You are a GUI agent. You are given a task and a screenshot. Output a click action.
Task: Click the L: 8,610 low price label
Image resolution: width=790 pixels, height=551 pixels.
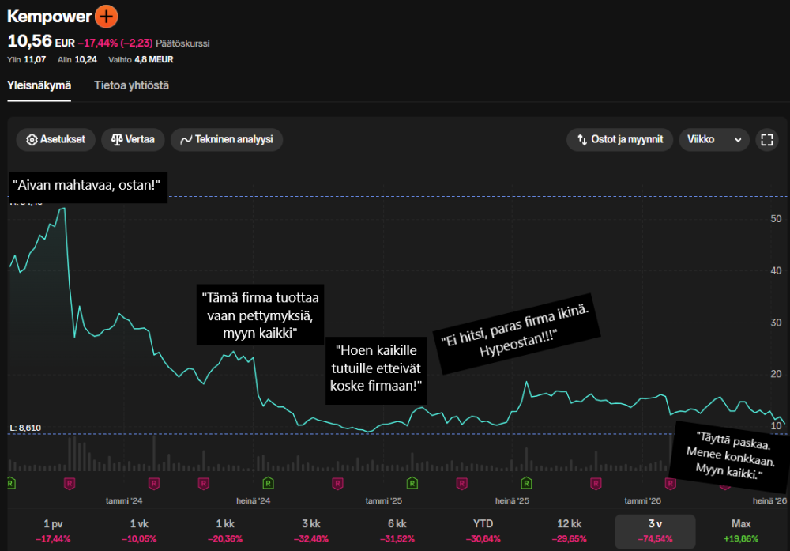click(25, 428)
